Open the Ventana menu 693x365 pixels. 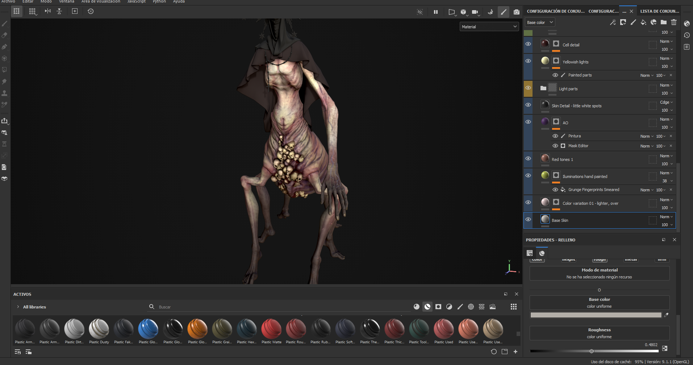coord(66,2)
